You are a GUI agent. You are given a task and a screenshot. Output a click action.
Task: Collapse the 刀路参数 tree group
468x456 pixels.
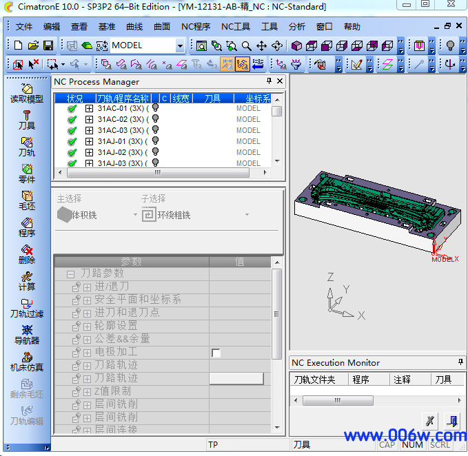(x=70, y=274)
